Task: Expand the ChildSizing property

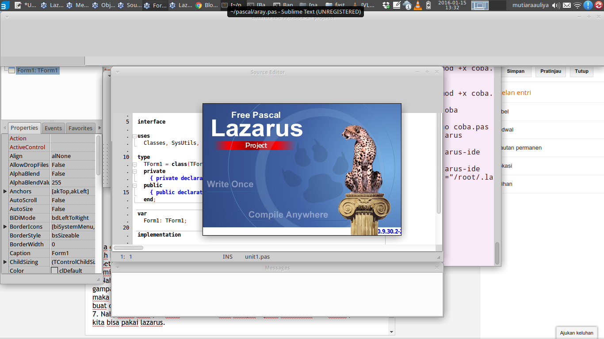Action: [5, 262]
